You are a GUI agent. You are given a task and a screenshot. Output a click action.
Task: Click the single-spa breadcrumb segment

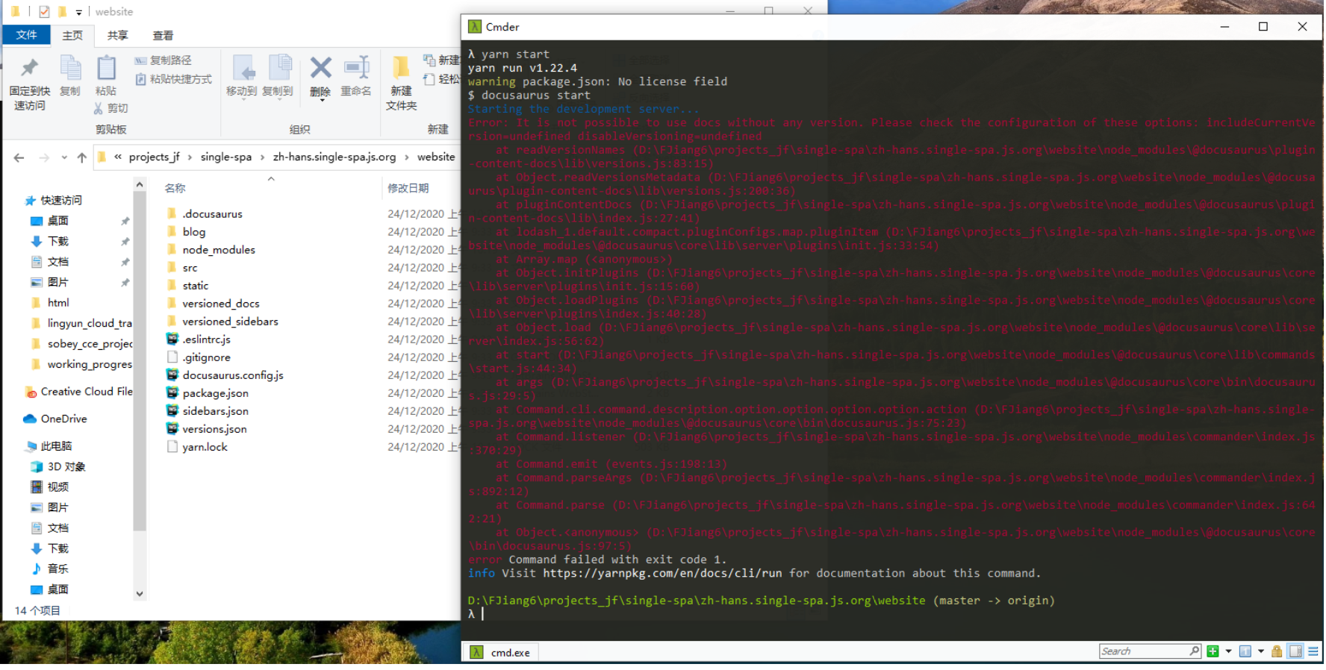[x=226, y=157]
